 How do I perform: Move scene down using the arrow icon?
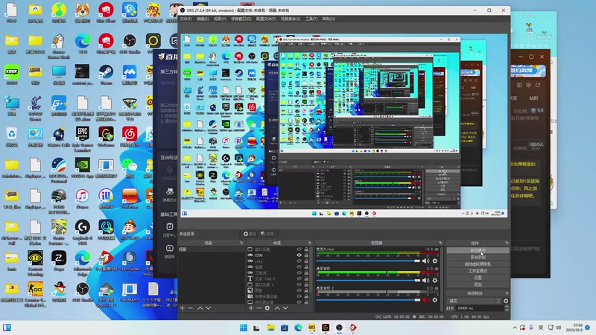(209, 308)
